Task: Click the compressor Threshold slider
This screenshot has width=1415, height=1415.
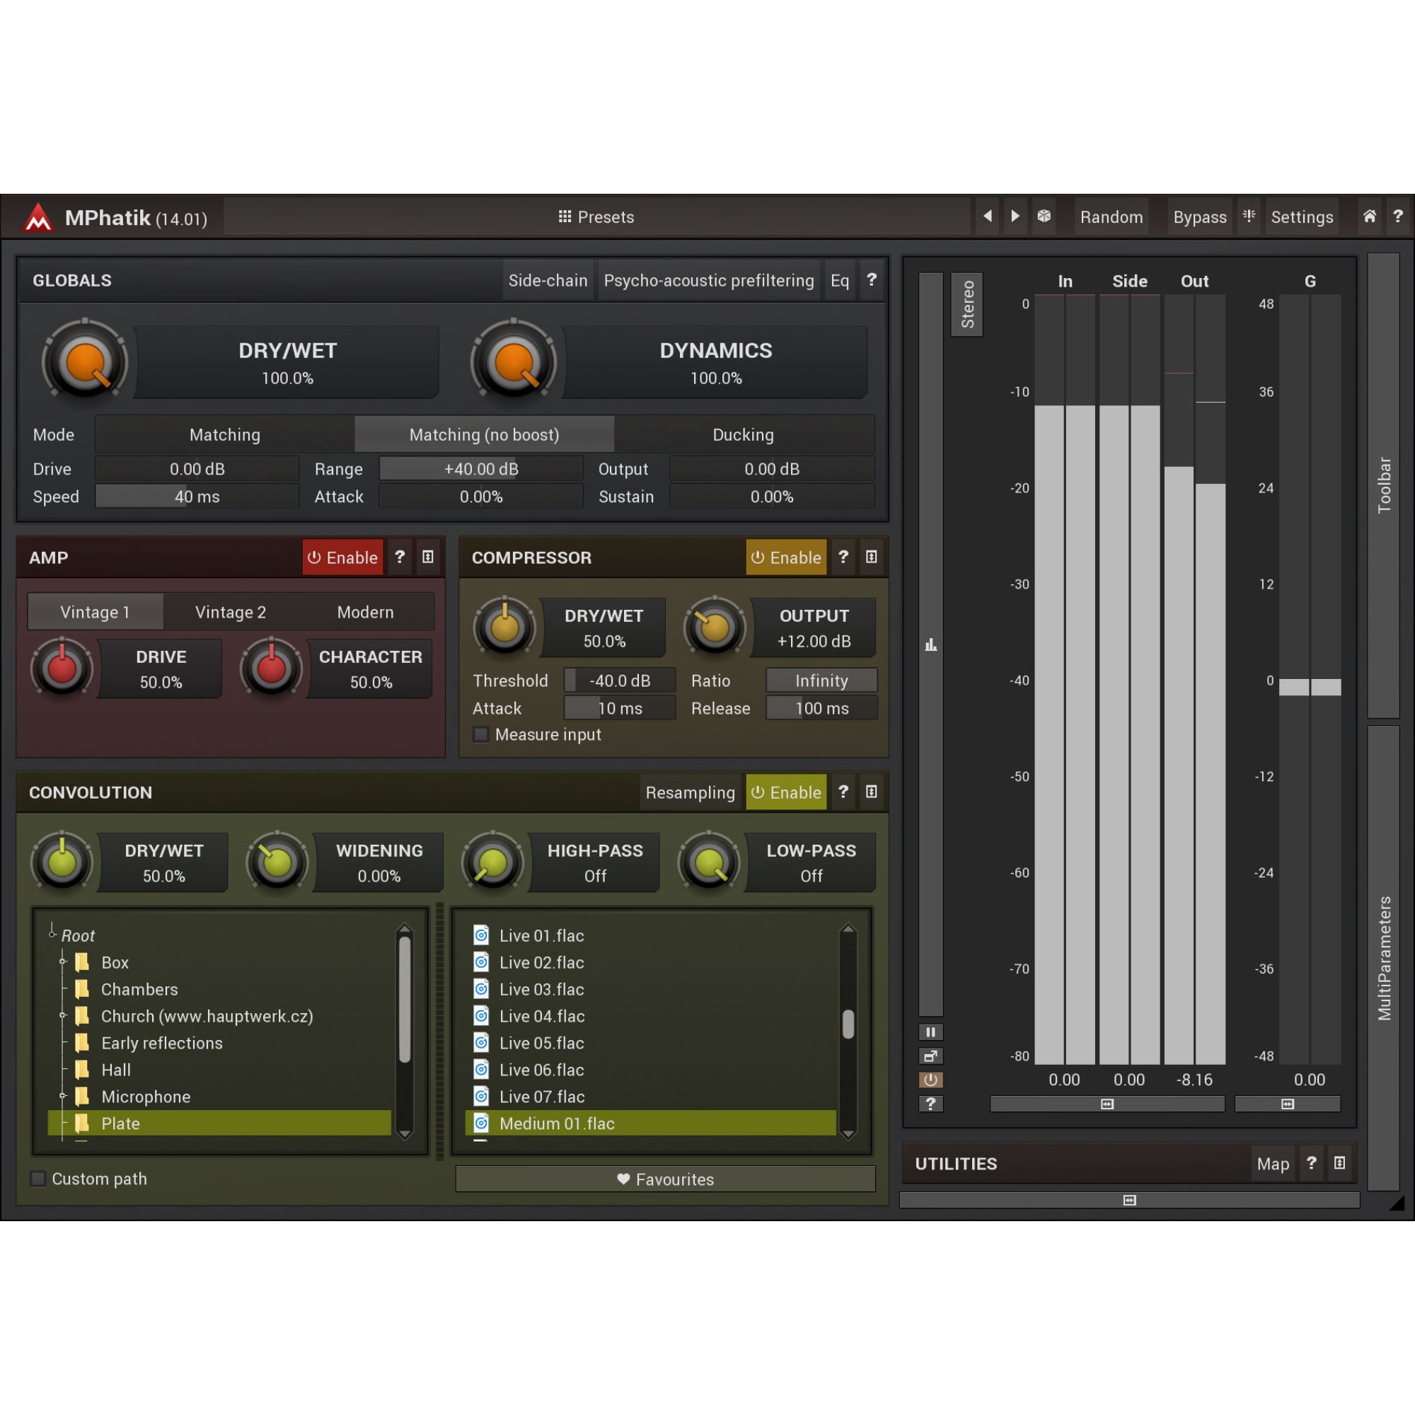Action: click(620, 681)
